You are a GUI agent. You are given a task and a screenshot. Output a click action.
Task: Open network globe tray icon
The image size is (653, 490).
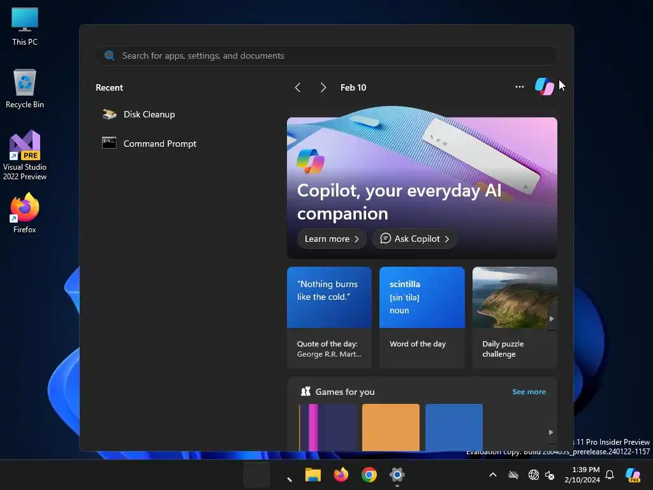[534, 475]
